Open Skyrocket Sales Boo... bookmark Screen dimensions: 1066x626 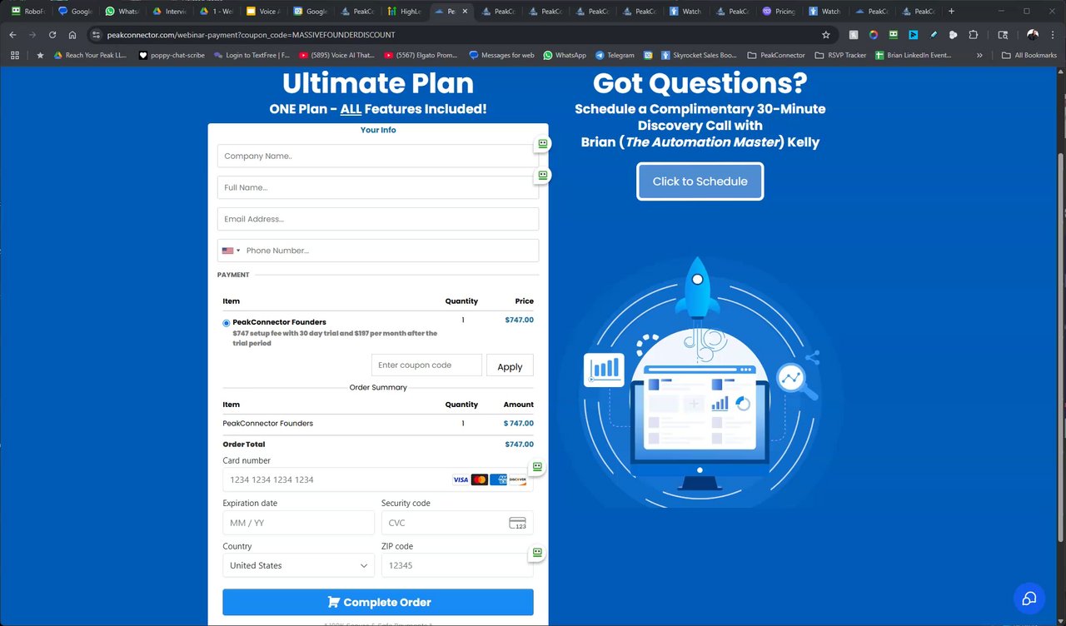(x=700, y=55)
